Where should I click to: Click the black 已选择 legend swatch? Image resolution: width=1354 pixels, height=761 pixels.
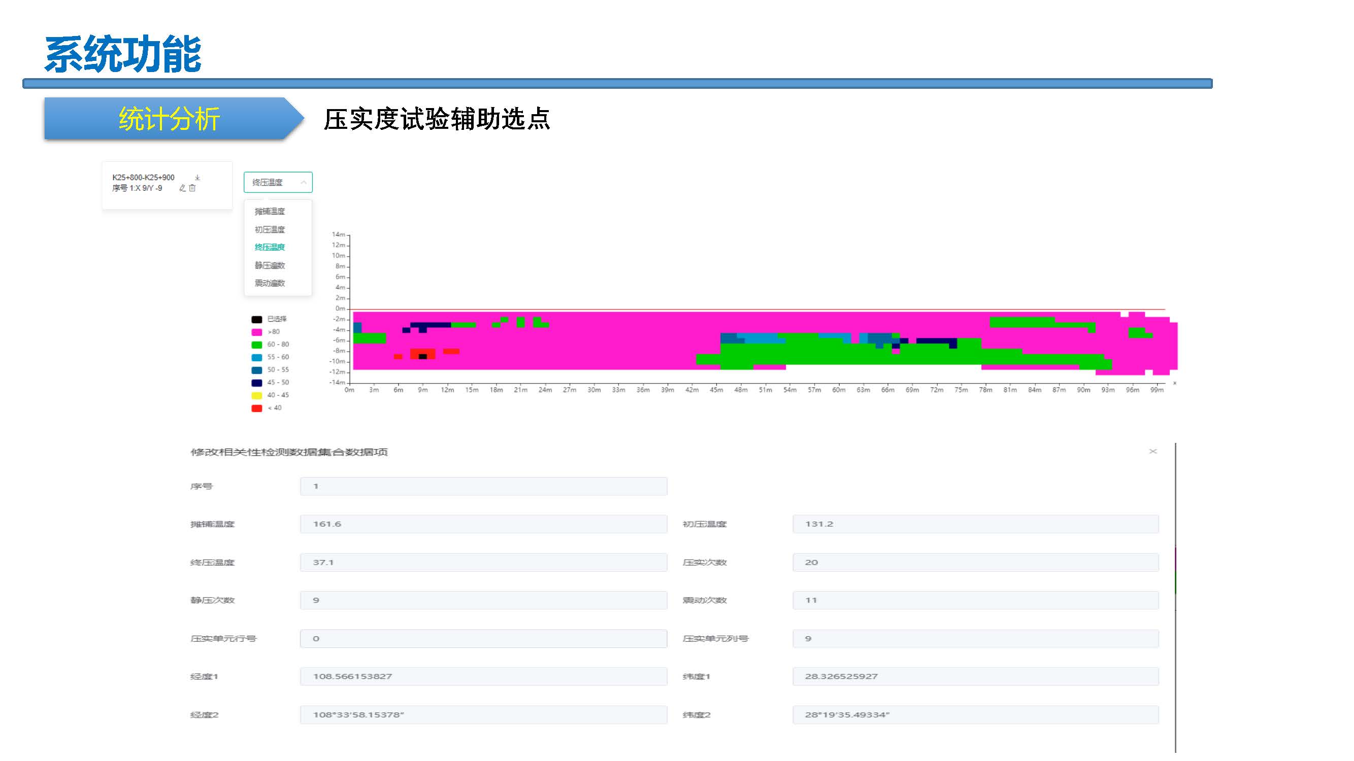[x=256, y=319]
